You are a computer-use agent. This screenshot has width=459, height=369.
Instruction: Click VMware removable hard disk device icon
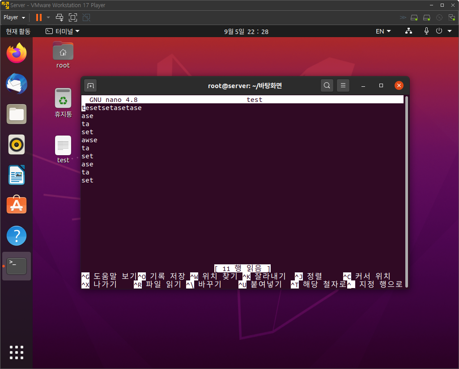click(414, 17)
